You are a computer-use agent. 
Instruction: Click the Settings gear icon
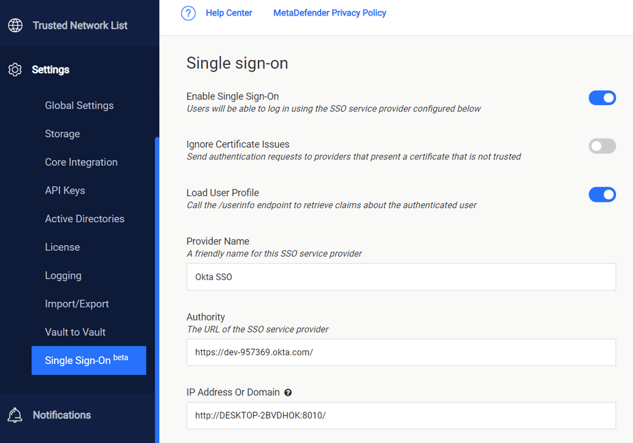[15, 70]
